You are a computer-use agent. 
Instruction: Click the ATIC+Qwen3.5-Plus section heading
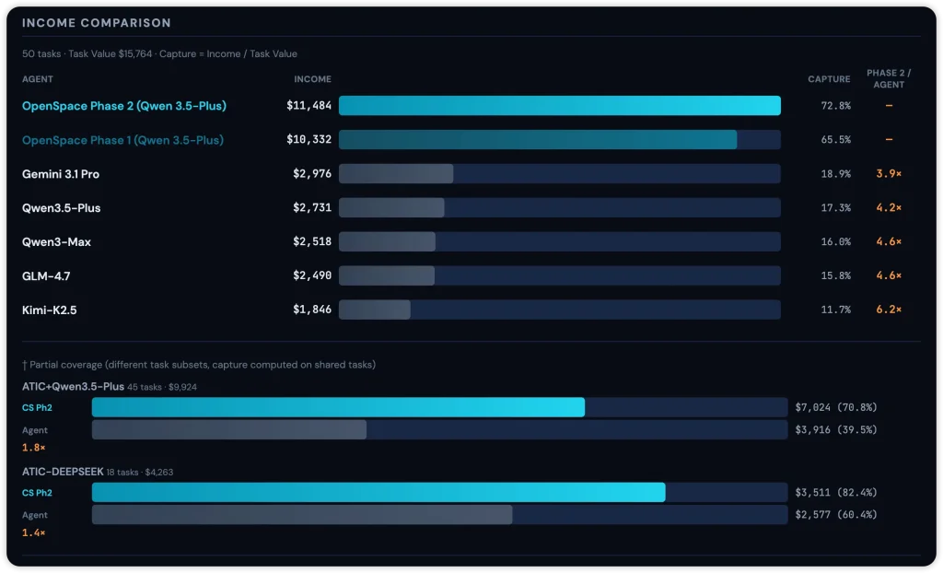click(x=73, y=386)
